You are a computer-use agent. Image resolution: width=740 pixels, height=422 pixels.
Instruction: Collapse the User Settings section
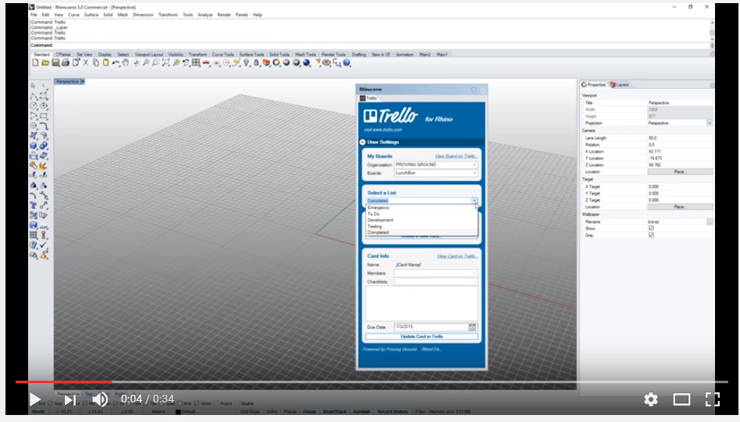click(x=362, y=142)
